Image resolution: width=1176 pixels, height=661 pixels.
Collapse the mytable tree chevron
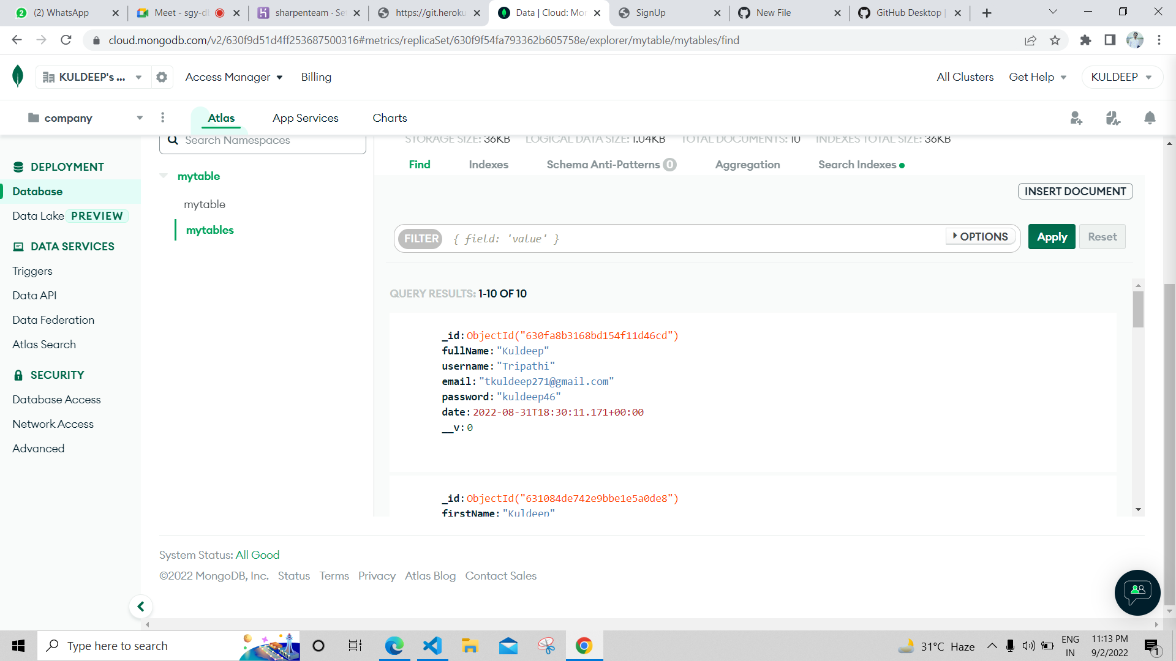tap(164, 176)
